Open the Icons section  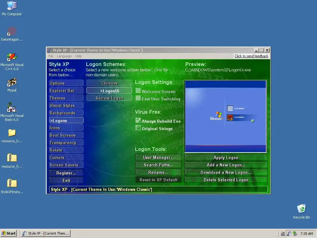point(66,128)
